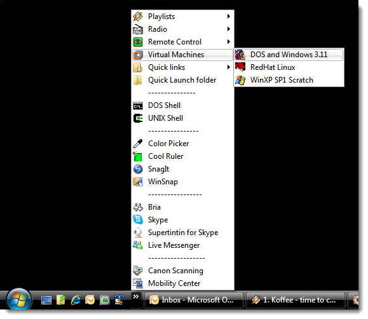368x319 pixels.
Task: Select the SnagIt text entry
Action: (159, 169)
